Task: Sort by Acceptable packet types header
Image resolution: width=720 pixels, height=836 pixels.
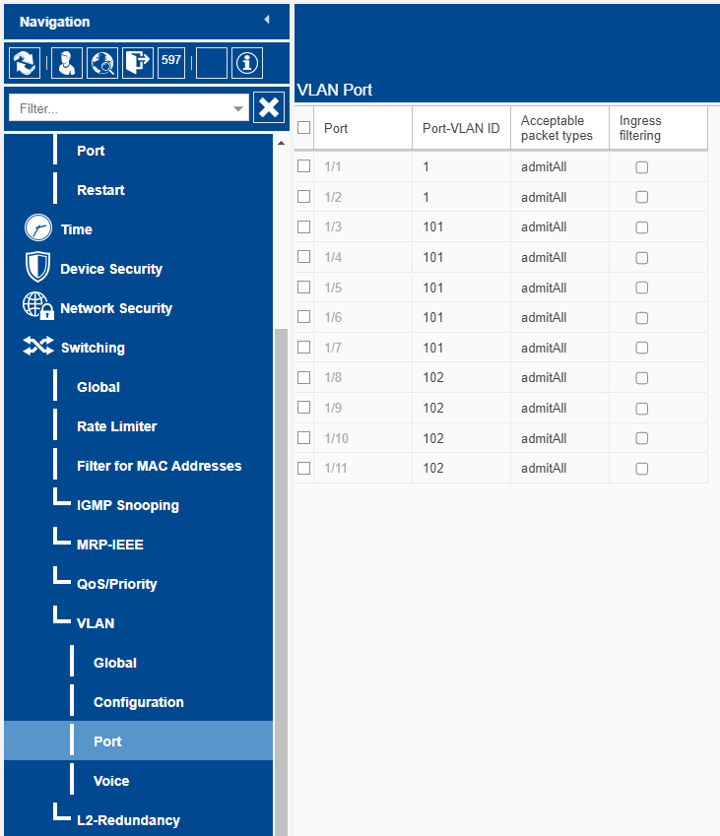Action: coord(559,128)
